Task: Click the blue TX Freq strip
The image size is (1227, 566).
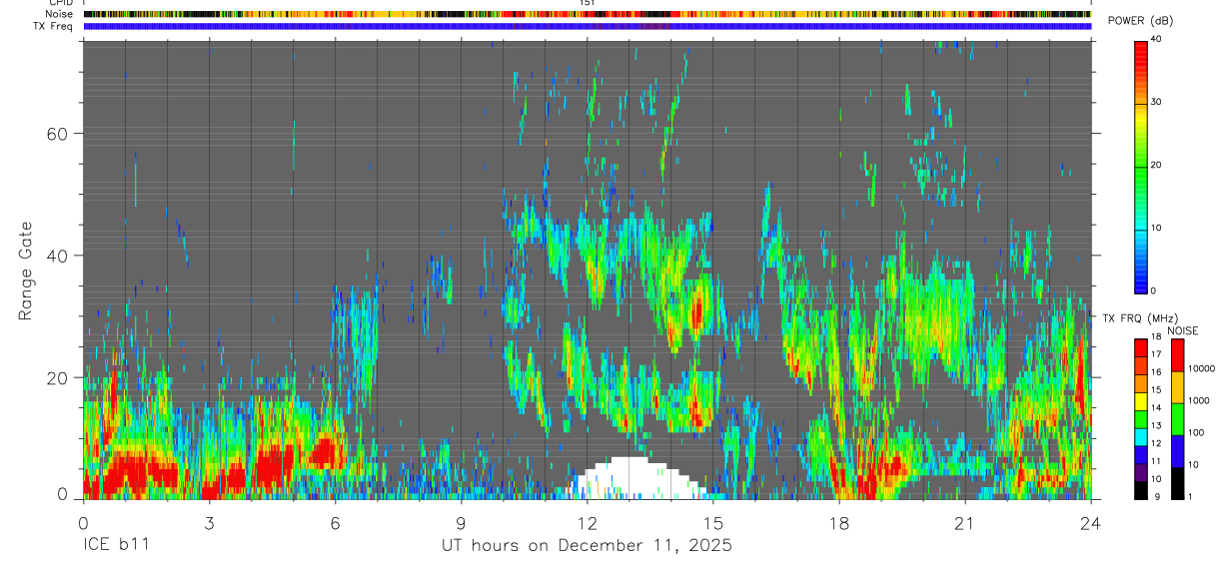Action: point(587,26)
